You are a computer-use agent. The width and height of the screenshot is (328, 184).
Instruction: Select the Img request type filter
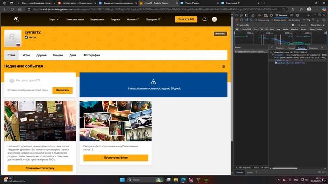click(278, 29)
